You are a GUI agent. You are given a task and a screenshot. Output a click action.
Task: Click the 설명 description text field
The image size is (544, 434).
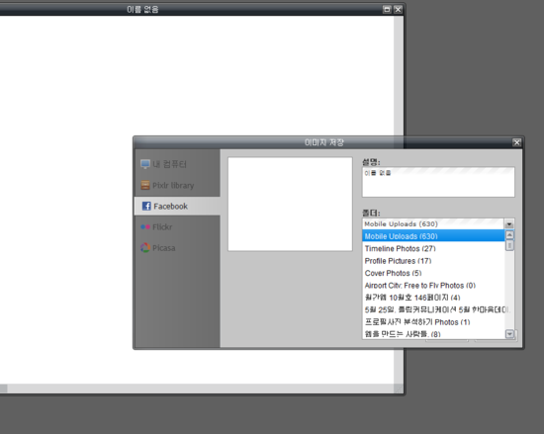[x=438, y=182]
